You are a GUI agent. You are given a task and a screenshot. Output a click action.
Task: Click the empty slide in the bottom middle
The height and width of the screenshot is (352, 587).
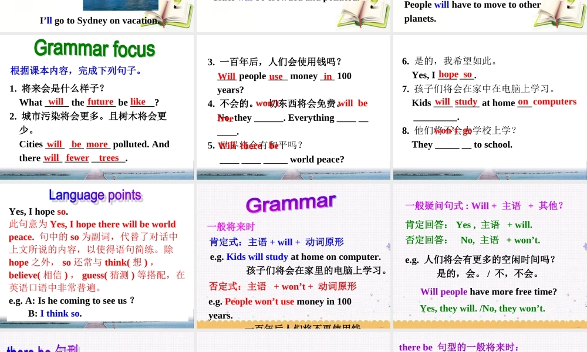tap(293, 343)
